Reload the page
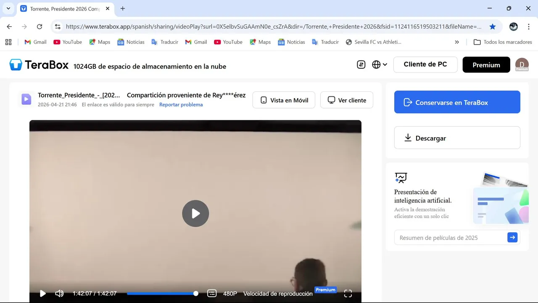 point(40,27)
